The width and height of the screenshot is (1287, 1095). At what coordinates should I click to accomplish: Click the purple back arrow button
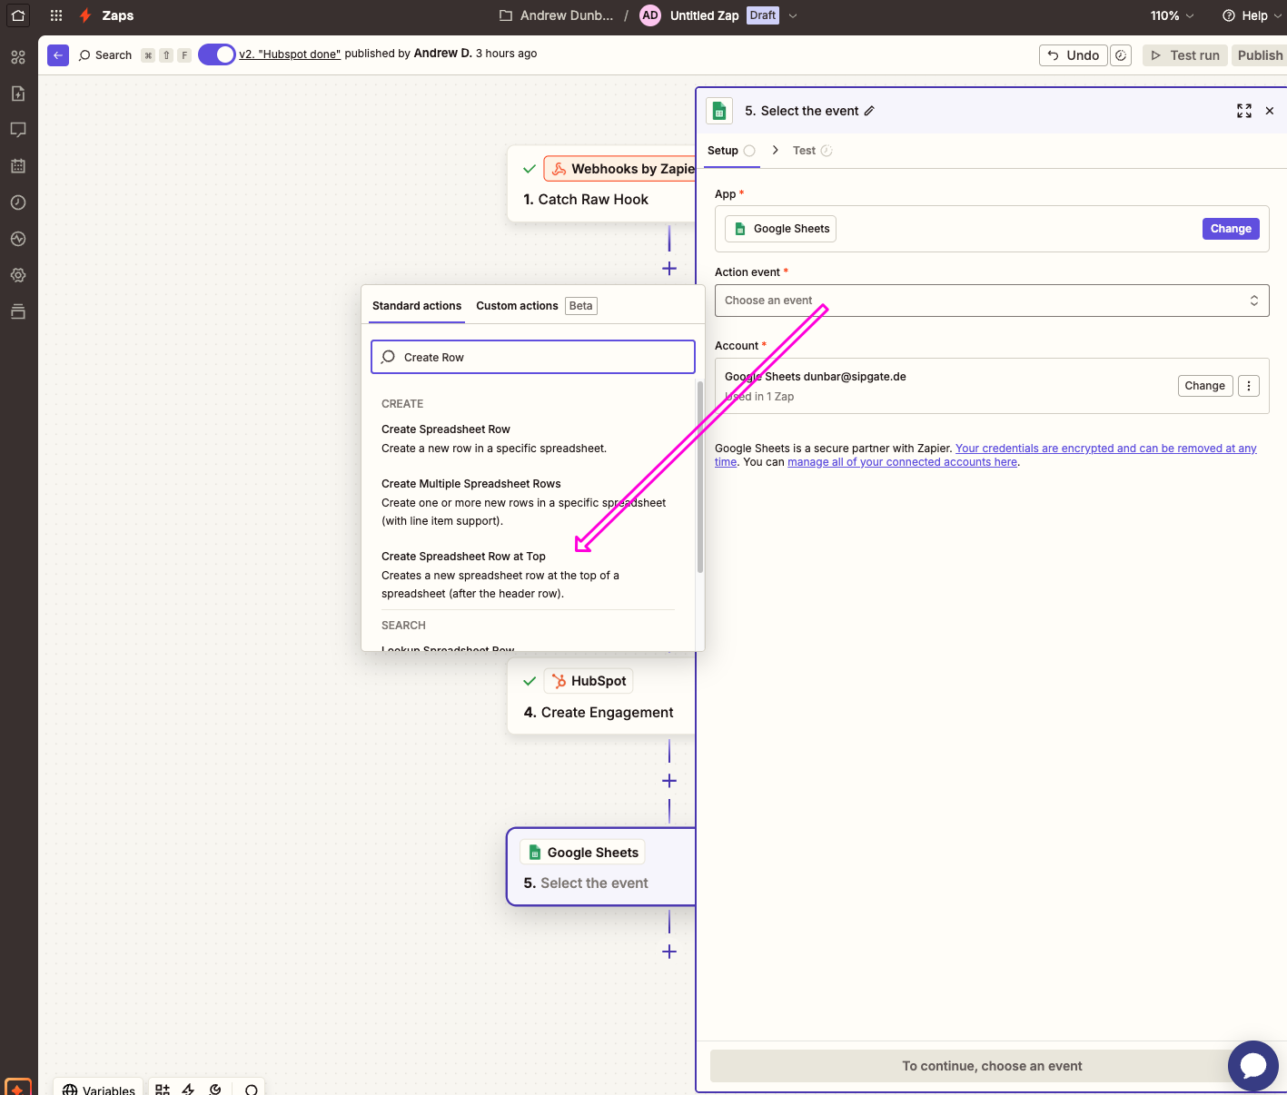(x=58, y=55)
